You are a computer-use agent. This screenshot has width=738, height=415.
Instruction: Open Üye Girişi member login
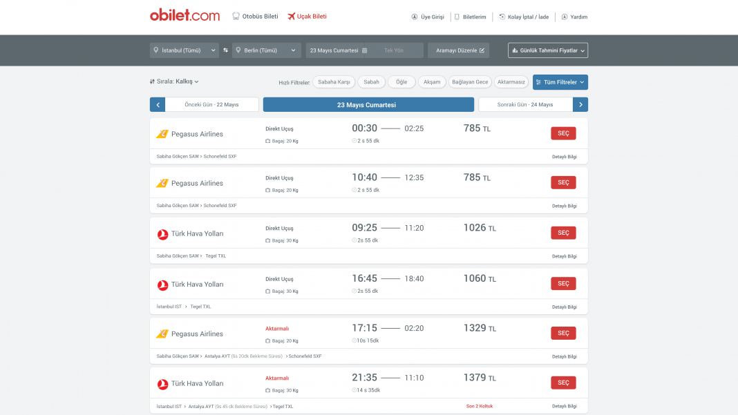(x=428, y=17)
